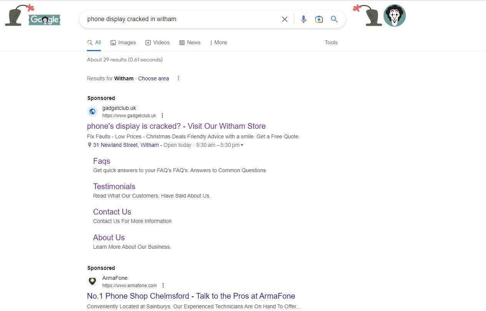Open the Testimonials sitelink
Viewport: 486px width, 311px height.
[x=114, y=186]
